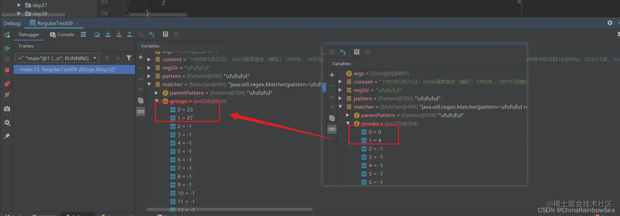
Task: Click Run to Cursor in the inset toolbar
Action: coord(343,52)
